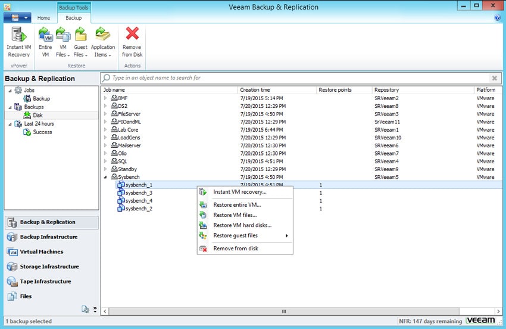Launch Instant VM Recovery from ribbon
This screenshot has width=506, height=329.
[18, 42]
